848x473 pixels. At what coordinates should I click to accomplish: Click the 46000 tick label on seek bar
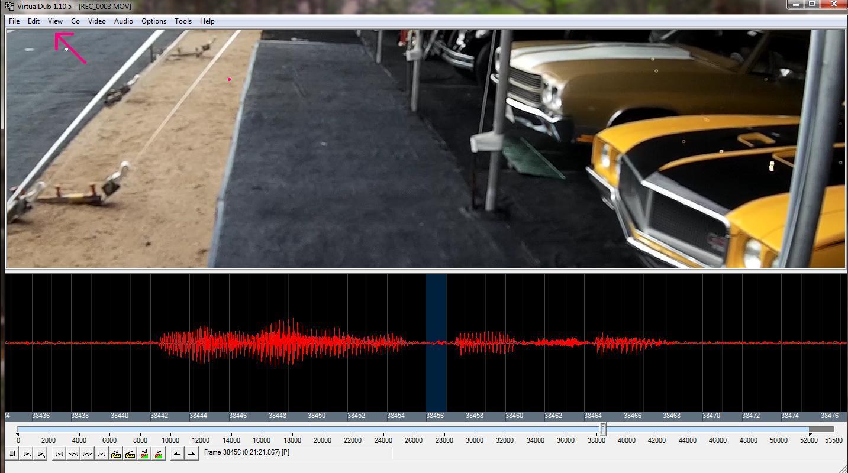717,440
